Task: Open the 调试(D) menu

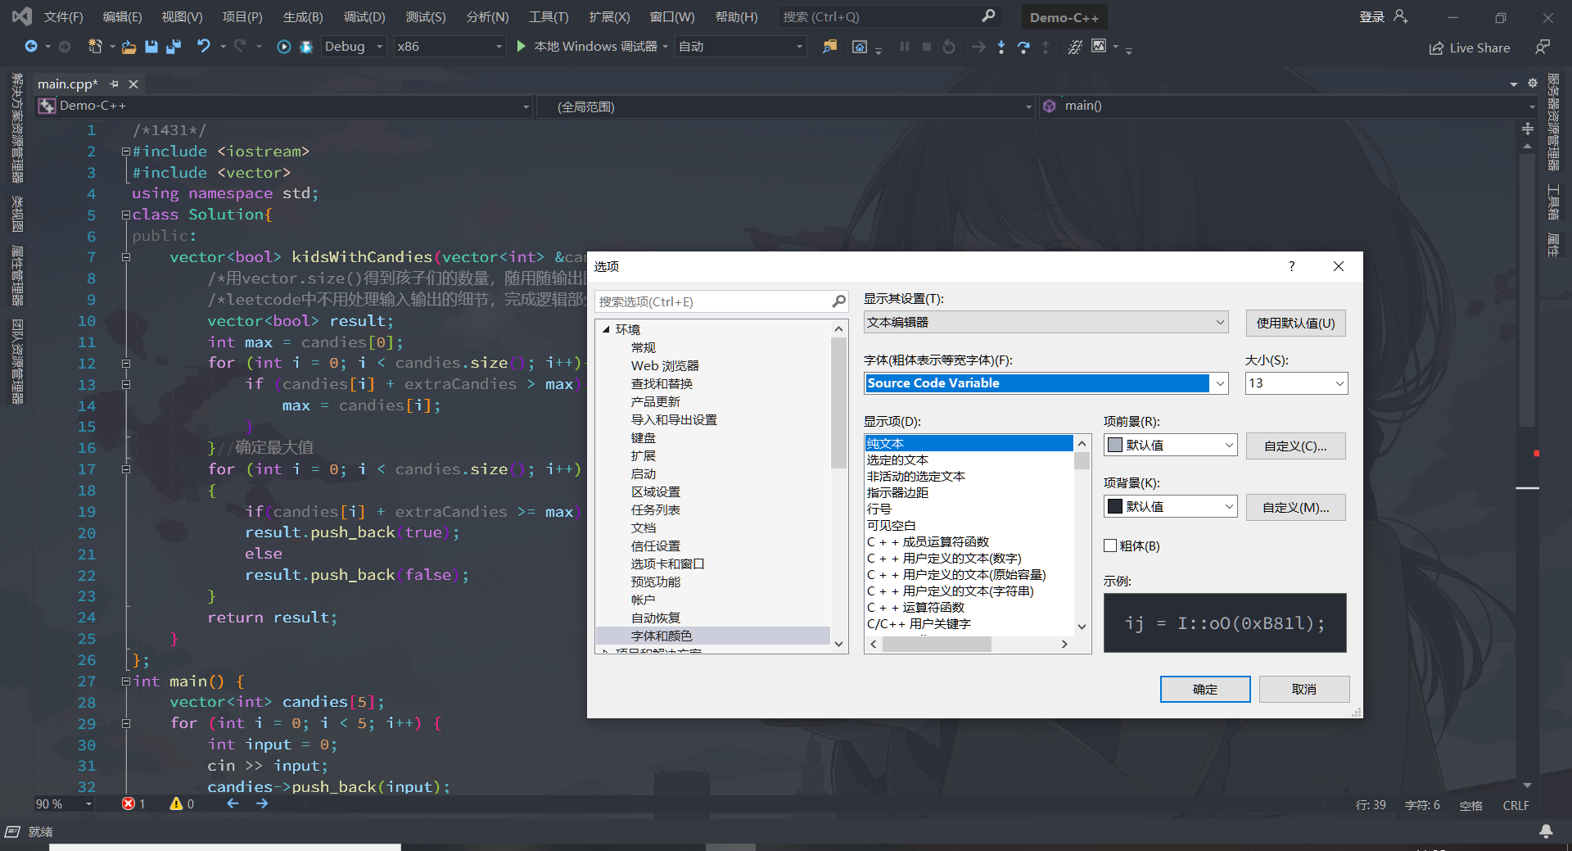Action: pos(364,16)
